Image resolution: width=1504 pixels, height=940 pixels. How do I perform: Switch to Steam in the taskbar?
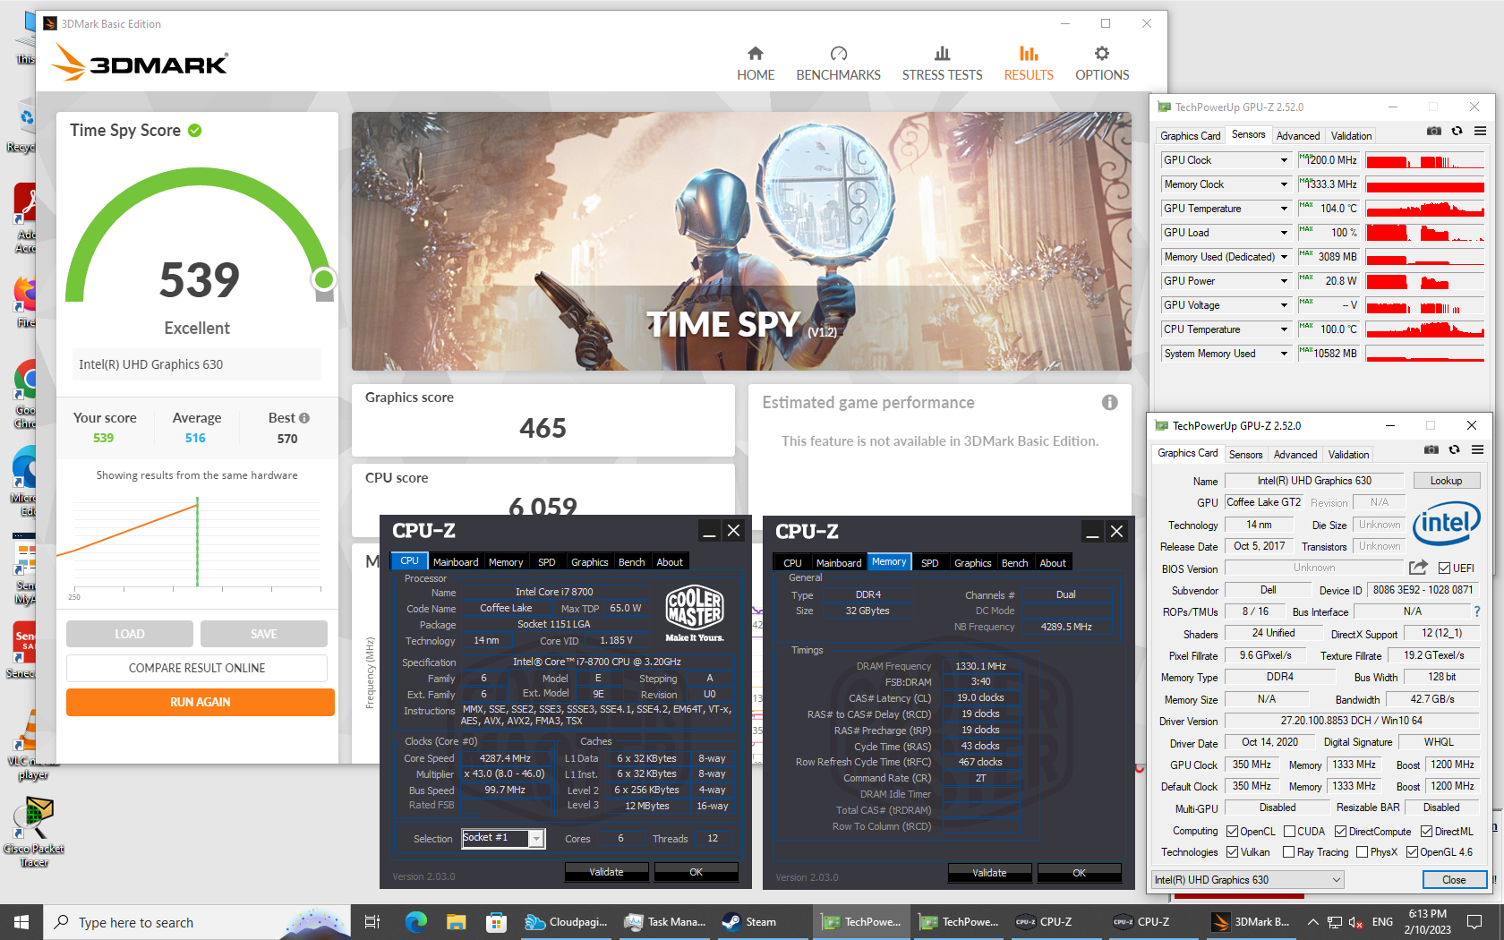click(x=750, y=922)
